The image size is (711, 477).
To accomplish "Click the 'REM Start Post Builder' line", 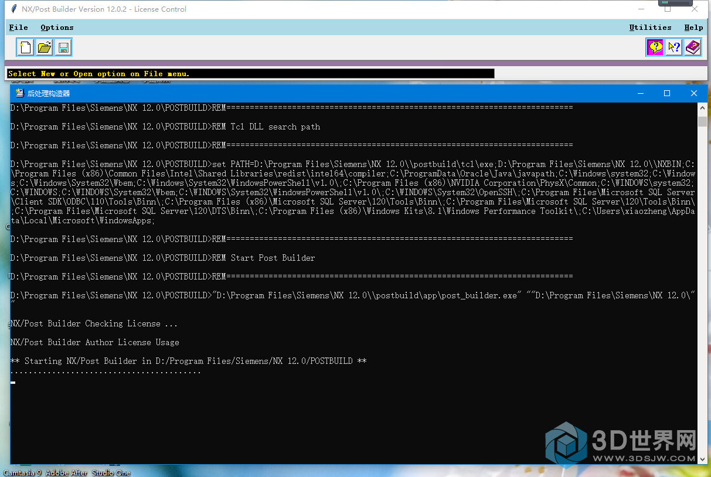I will coord(163,258).
